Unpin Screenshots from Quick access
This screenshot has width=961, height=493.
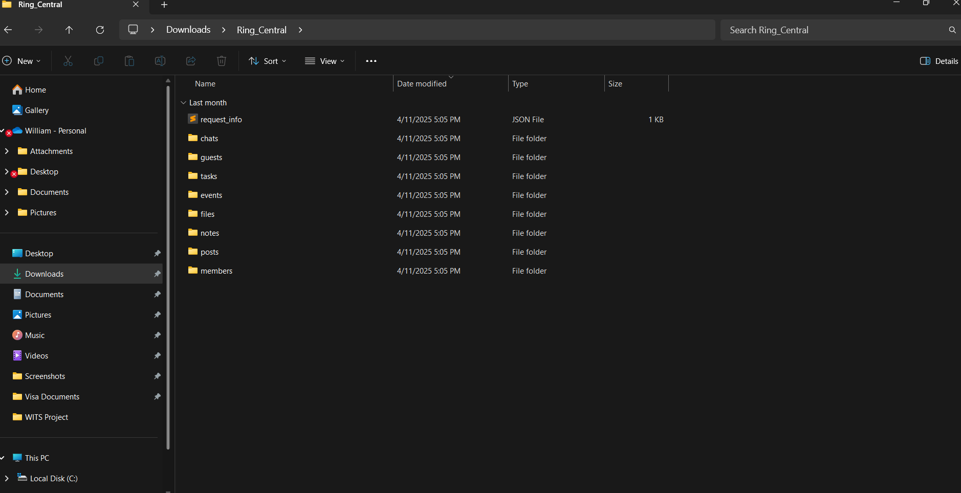click(157, 376)
